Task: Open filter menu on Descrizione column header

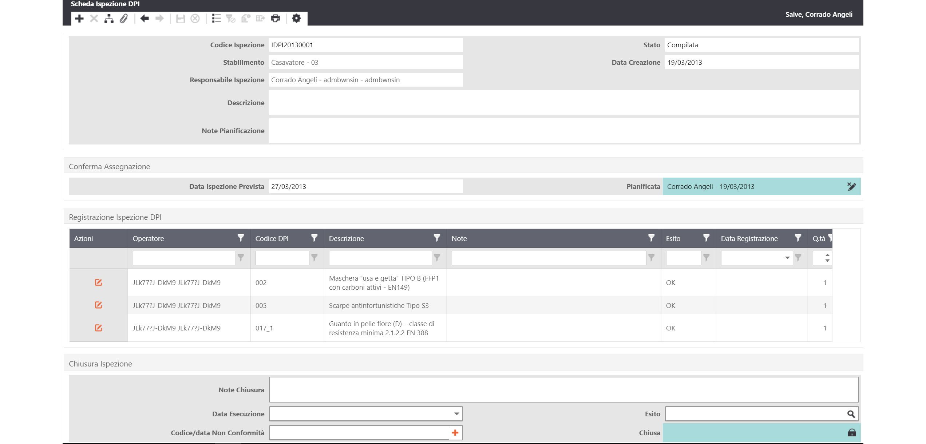Action: pyautogui.click(x=437, y=238)
